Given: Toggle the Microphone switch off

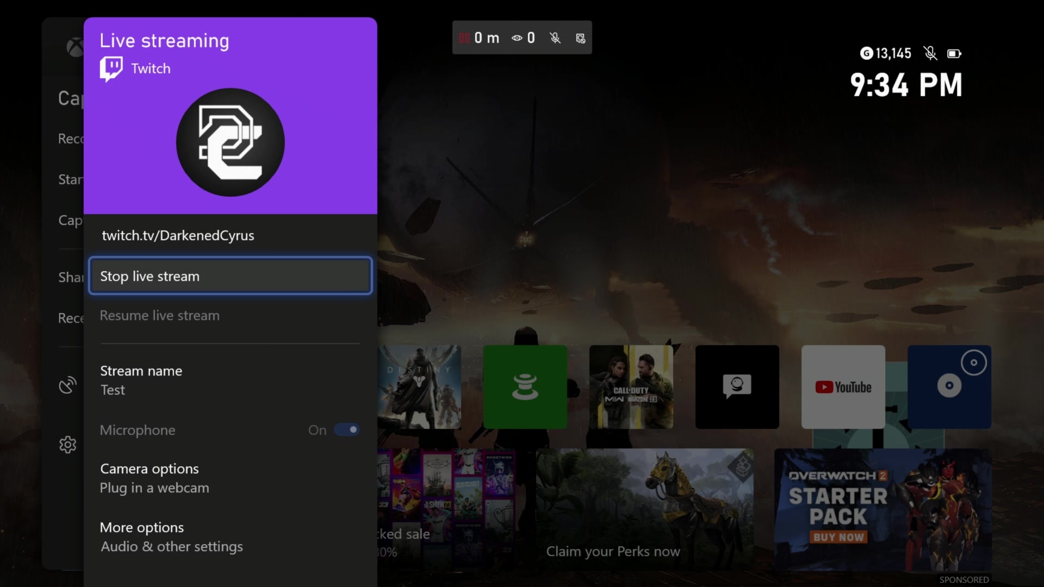Looking at the screenshot, I should (x=347, y=429).
